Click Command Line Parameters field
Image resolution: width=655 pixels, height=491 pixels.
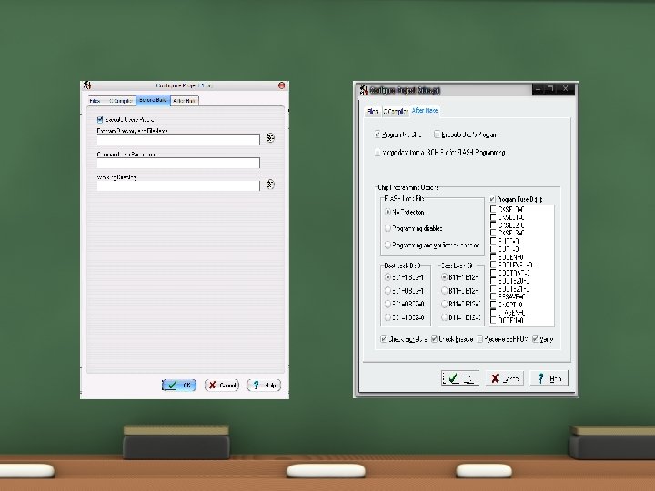point(178,163)
